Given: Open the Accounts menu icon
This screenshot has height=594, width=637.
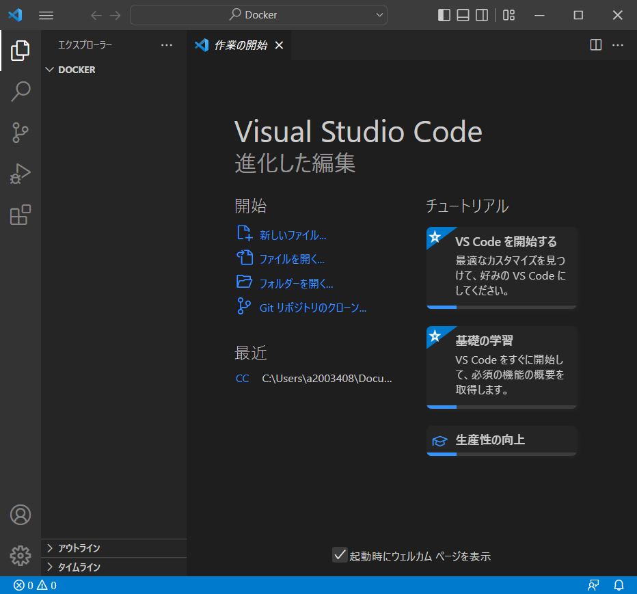Looking at the screenshot, I should pos(21,515).
